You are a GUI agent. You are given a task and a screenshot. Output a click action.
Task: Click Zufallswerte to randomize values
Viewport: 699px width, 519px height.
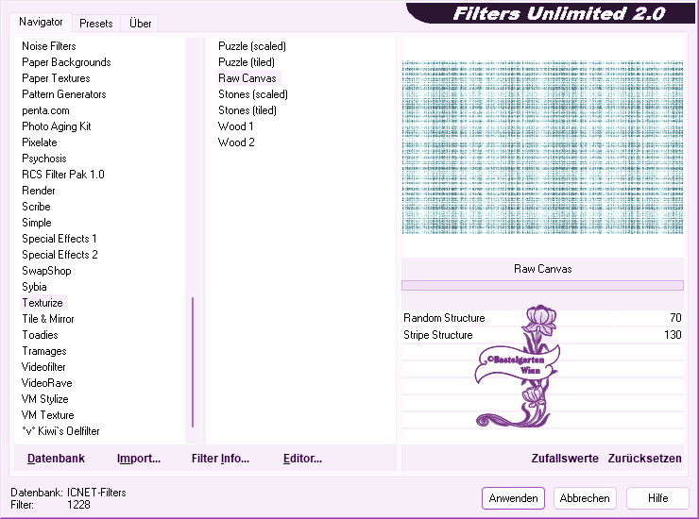pos(565,459)
